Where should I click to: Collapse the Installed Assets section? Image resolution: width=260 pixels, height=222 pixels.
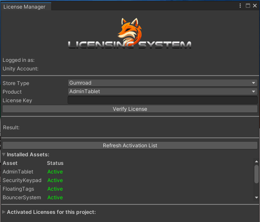click(4, 155)
